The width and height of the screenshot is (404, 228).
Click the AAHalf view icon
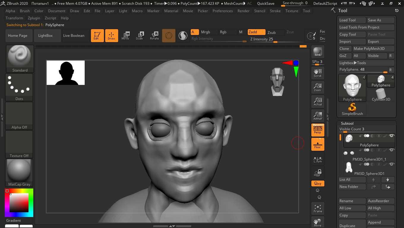tap(318, 116)
